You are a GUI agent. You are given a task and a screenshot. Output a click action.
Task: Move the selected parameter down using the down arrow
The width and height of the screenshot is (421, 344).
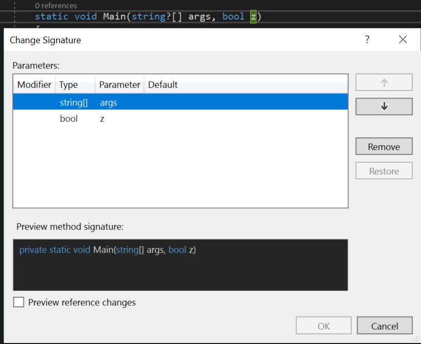pyautogui.click(x=383, y=106)
